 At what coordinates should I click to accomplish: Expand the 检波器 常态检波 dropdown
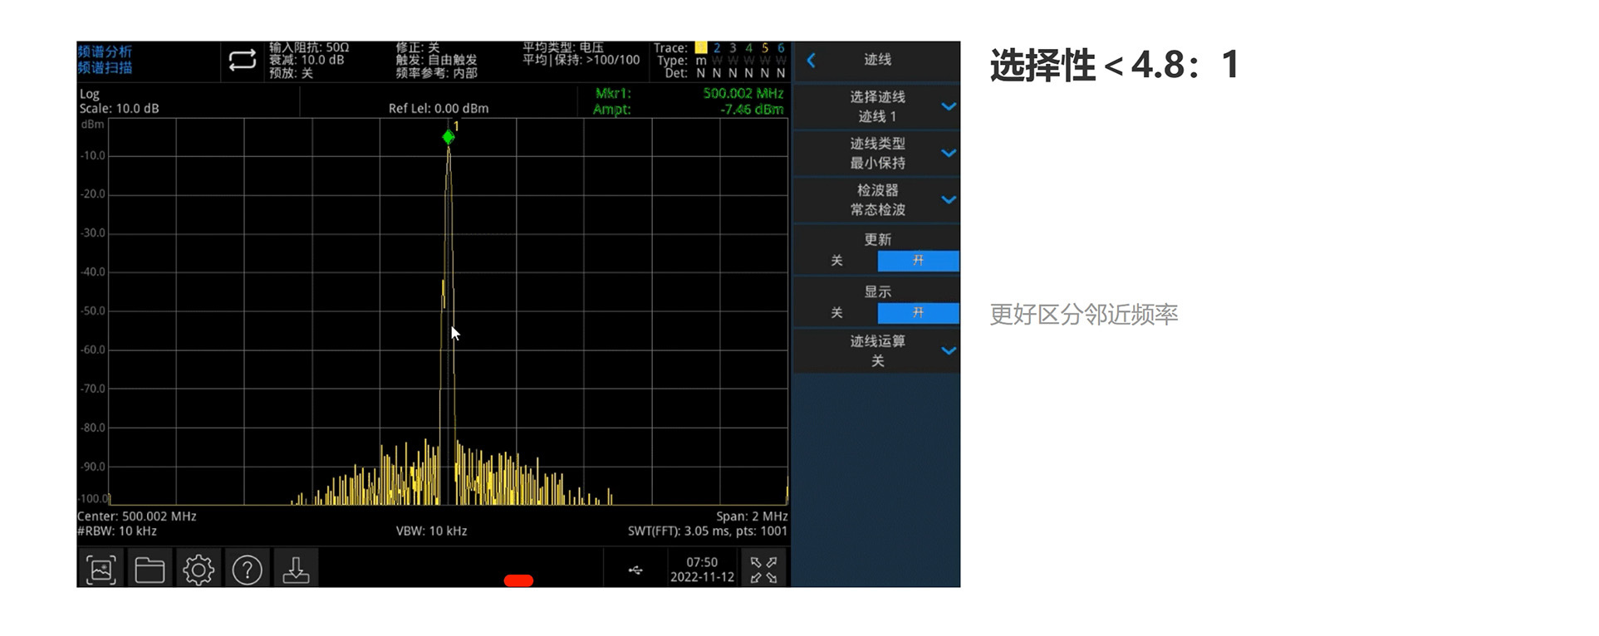[877, 199]
